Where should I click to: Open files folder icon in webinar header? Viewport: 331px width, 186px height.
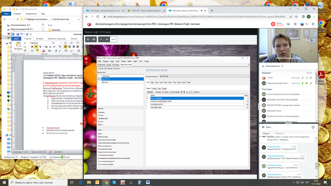(288, 24)
